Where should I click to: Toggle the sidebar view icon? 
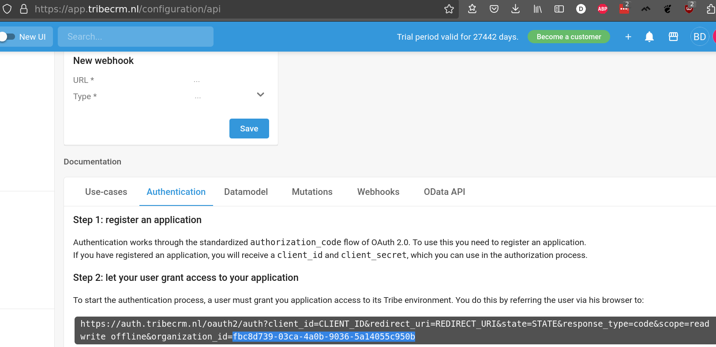[559, 9]
